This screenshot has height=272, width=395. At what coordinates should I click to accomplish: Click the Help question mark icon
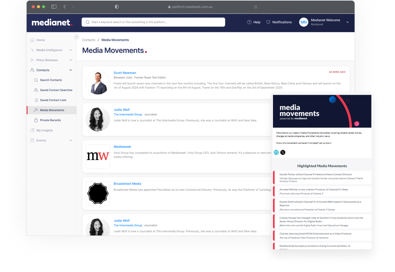(249, 22)
